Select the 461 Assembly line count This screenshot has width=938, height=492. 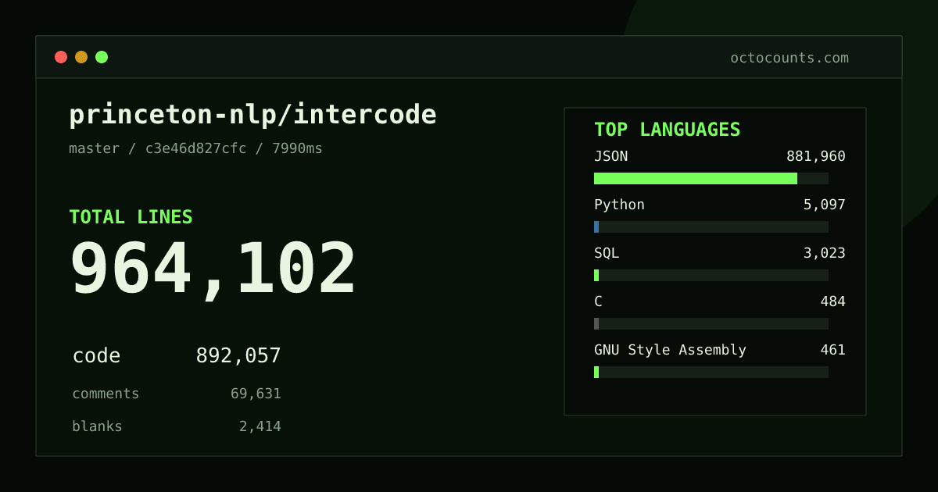tap(832, 350)
